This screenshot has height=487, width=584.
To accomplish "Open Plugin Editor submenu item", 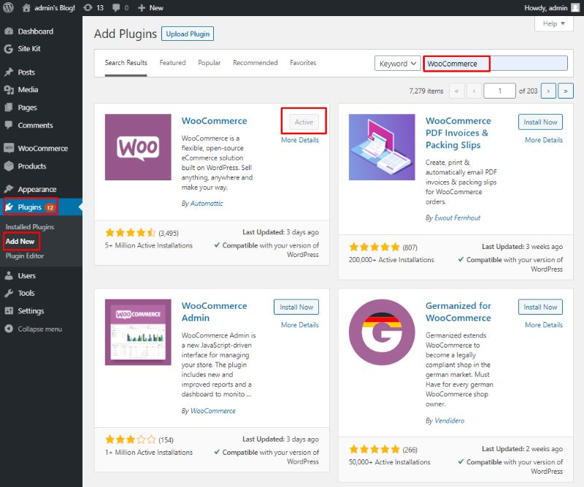I will 25,256.
